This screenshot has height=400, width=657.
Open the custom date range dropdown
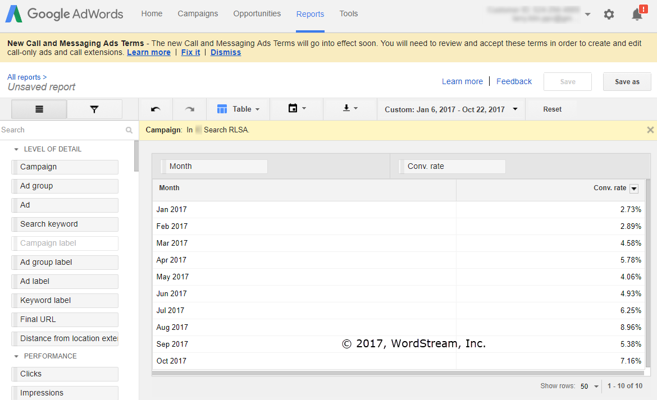click(450, 109)
